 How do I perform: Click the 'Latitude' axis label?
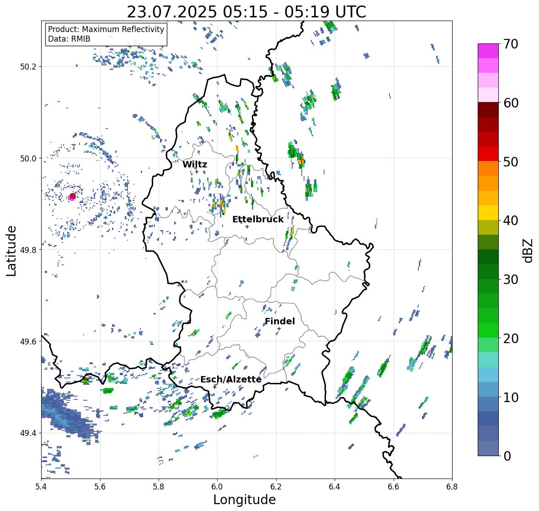[x=11, y=251]
